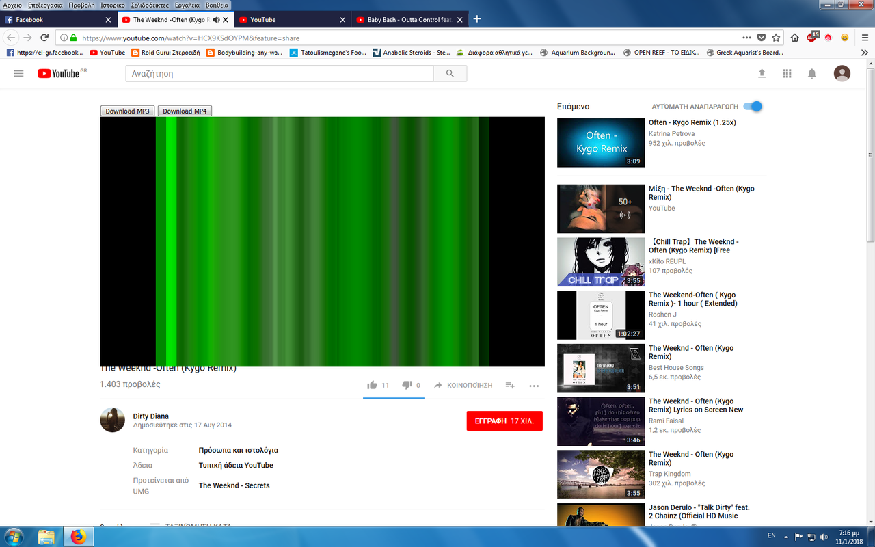The height and width of the screenshot is (547, 875).
Task: Close the Facebook tab
Action: pyautogui.click(x=108, y=20)
